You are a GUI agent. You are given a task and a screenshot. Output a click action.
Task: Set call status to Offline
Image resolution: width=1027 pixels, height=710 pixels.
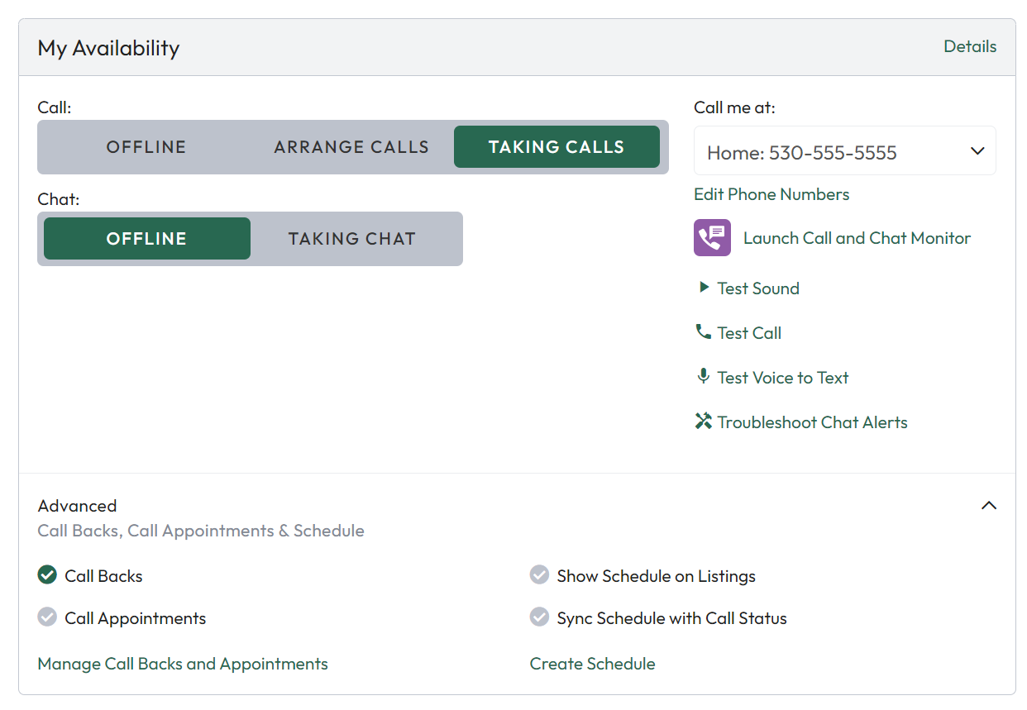pos(146,147)
